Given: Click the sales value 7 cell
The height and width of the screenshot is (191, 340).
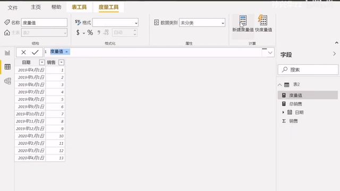Looking at the screenshot, I should click(x=55, y=114).
